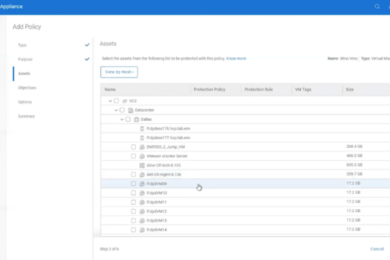Screen dimensions: 390x260
Task: Sort by the Protection Policy column header
Action: pyautogui.click(x=209, y=89)
